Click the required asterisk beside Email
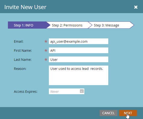 coord(46,41)
